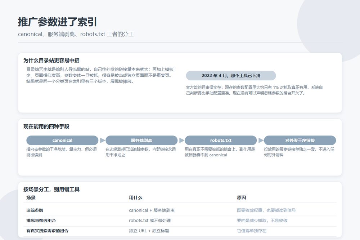Click the description 在边缘剥掉已知追踪参数

coord(141,152)
